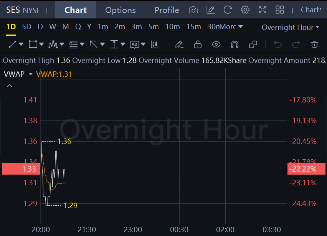
Task: Delete drawings with trash icon
Action: [x=314, y=45]
